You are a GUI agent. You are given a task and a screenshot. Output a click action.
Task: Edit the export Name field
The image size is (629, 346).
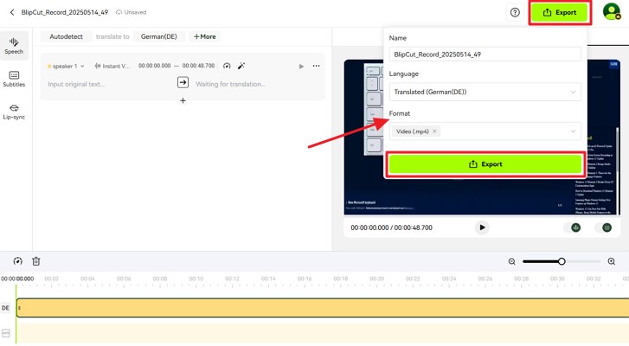485,54
